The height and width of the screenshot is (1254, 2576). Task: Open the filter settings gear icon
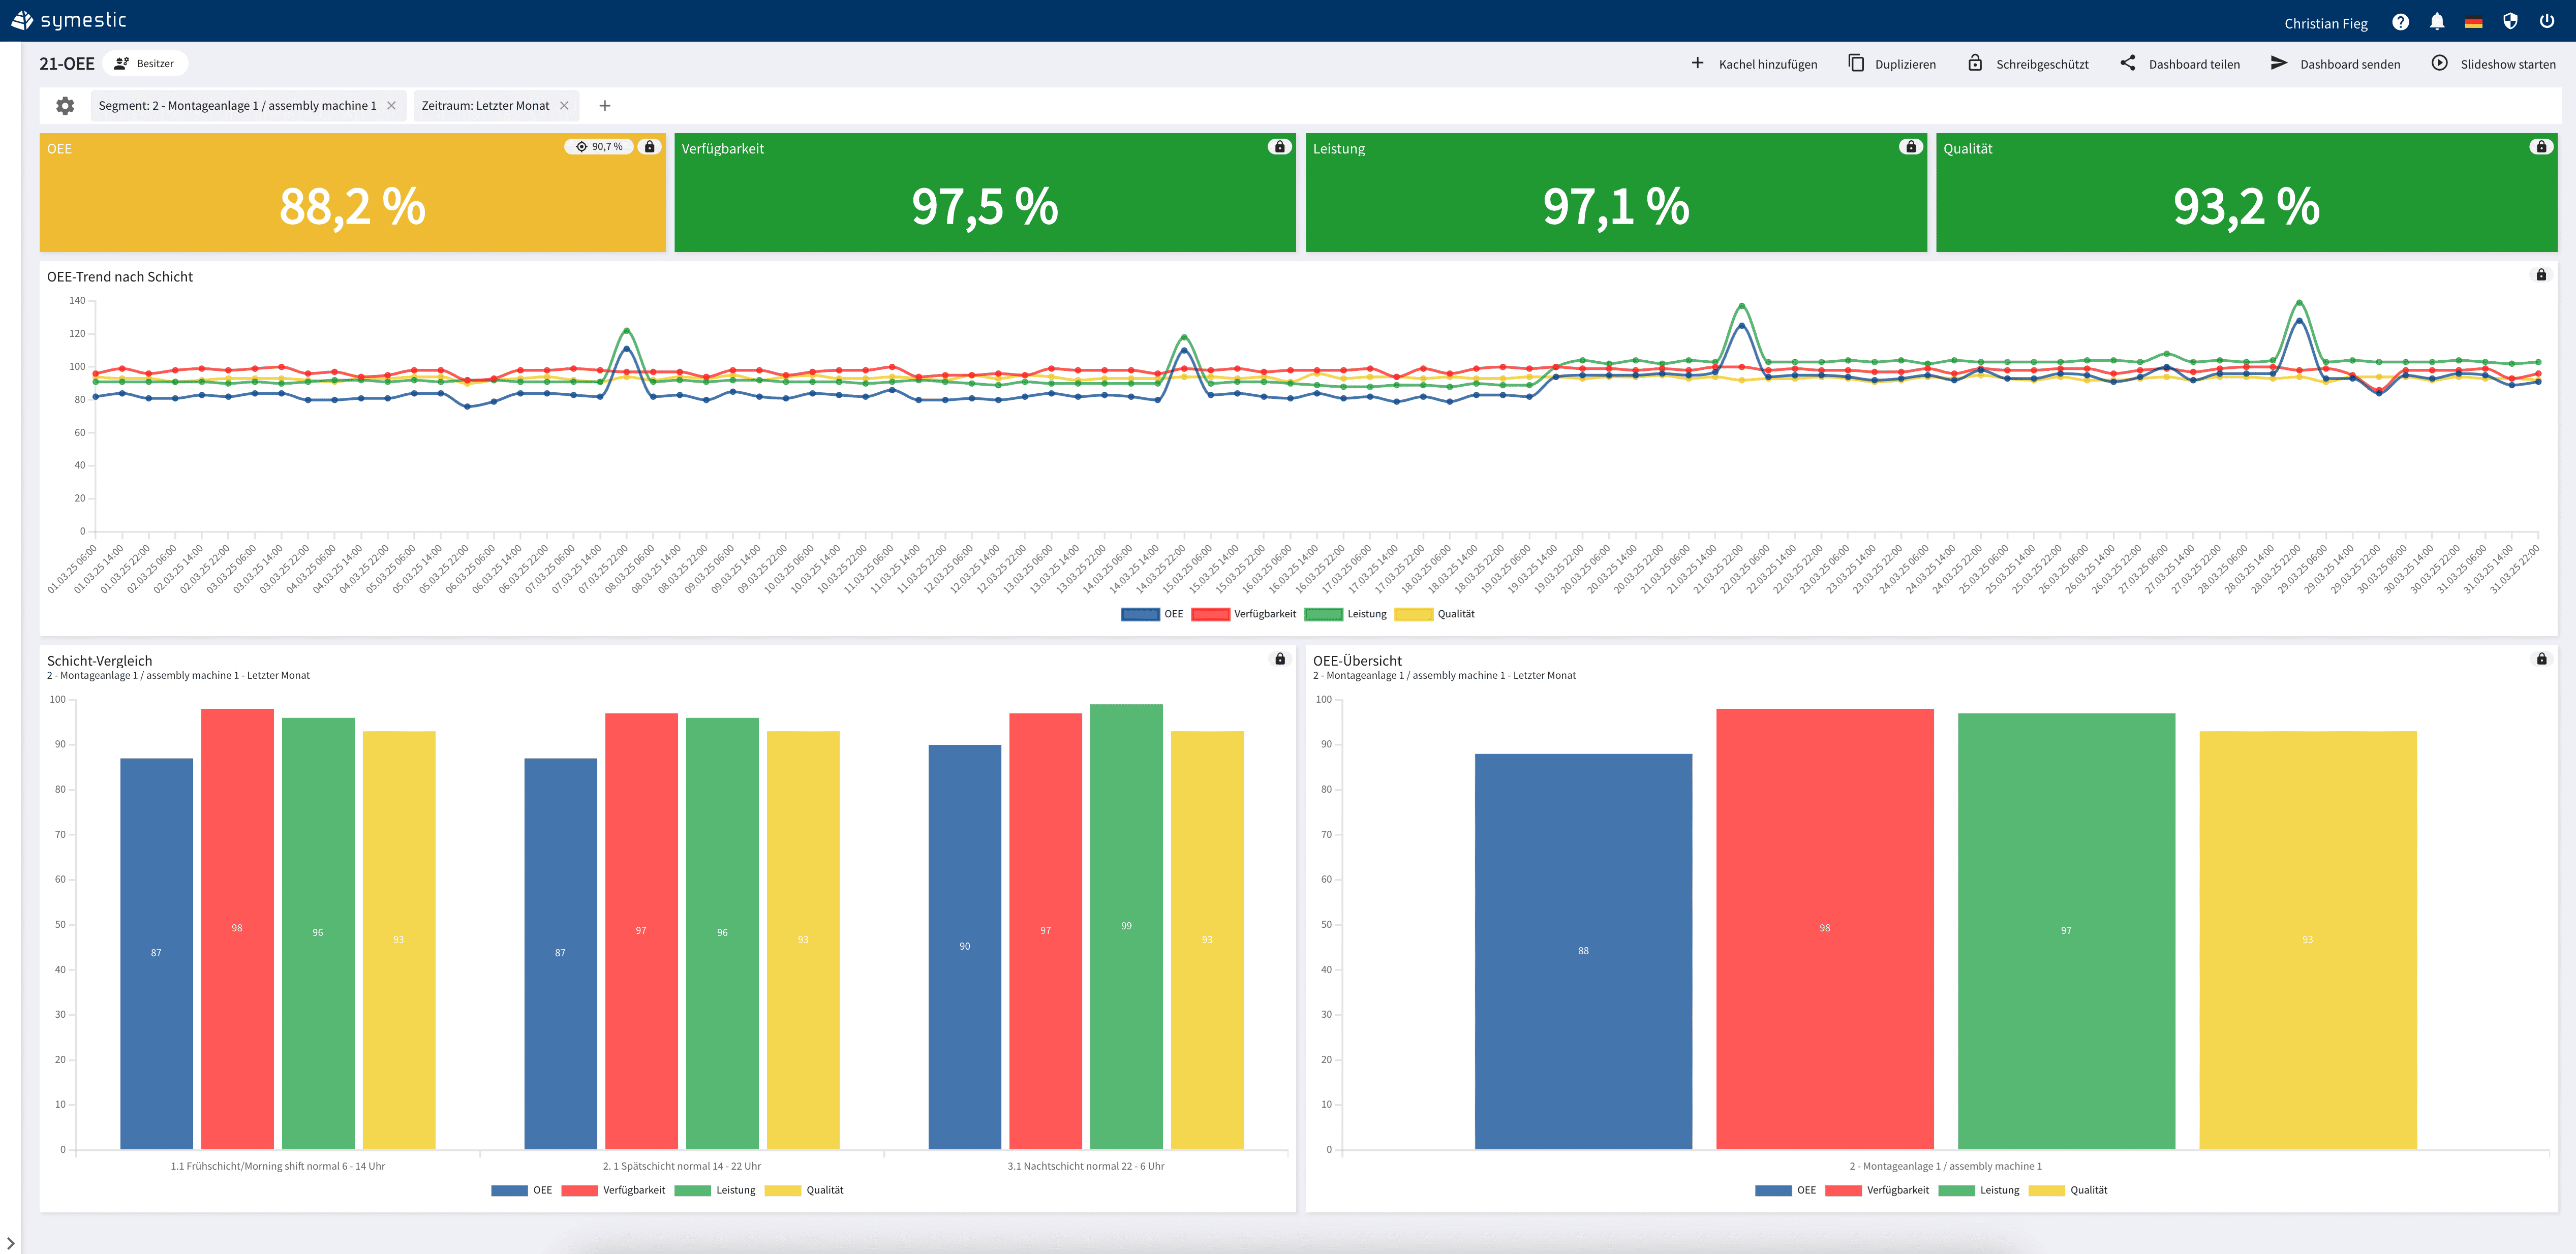(65, 106)
